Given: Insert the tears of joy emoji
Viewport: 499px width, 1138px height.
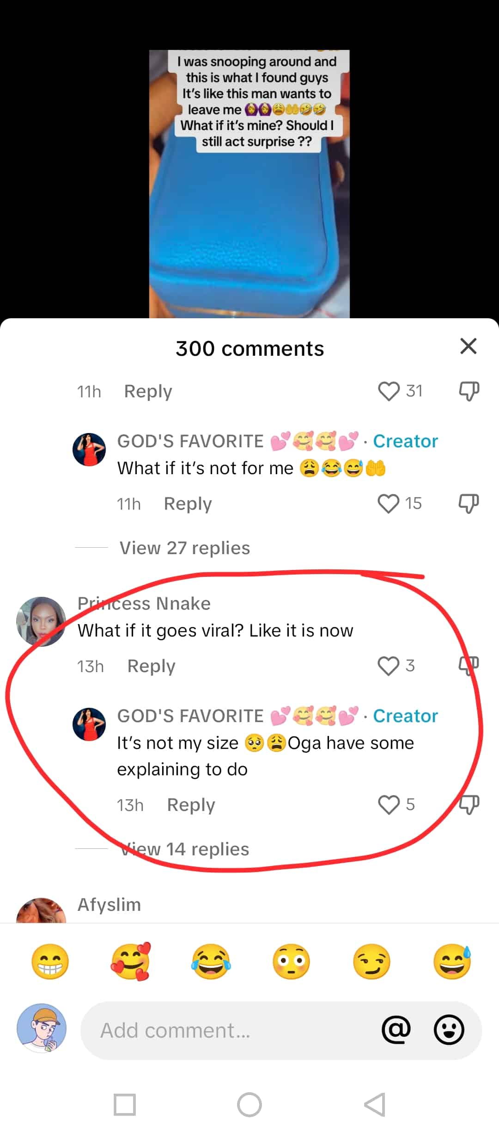Looking at the screenshot, I should pyautogui.click(x=211, y=962).
